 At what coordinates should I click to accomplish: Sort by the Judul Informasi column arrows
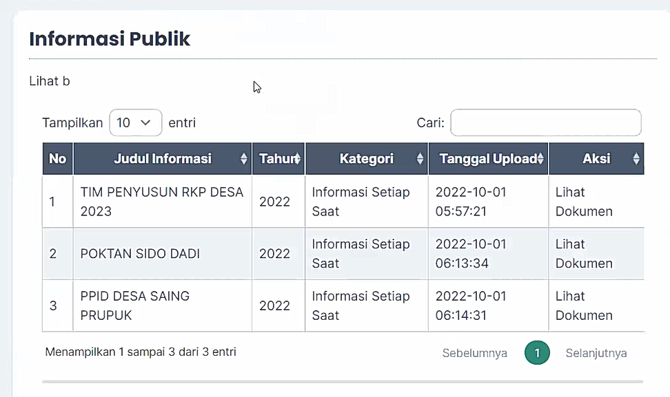coord(245,158)
